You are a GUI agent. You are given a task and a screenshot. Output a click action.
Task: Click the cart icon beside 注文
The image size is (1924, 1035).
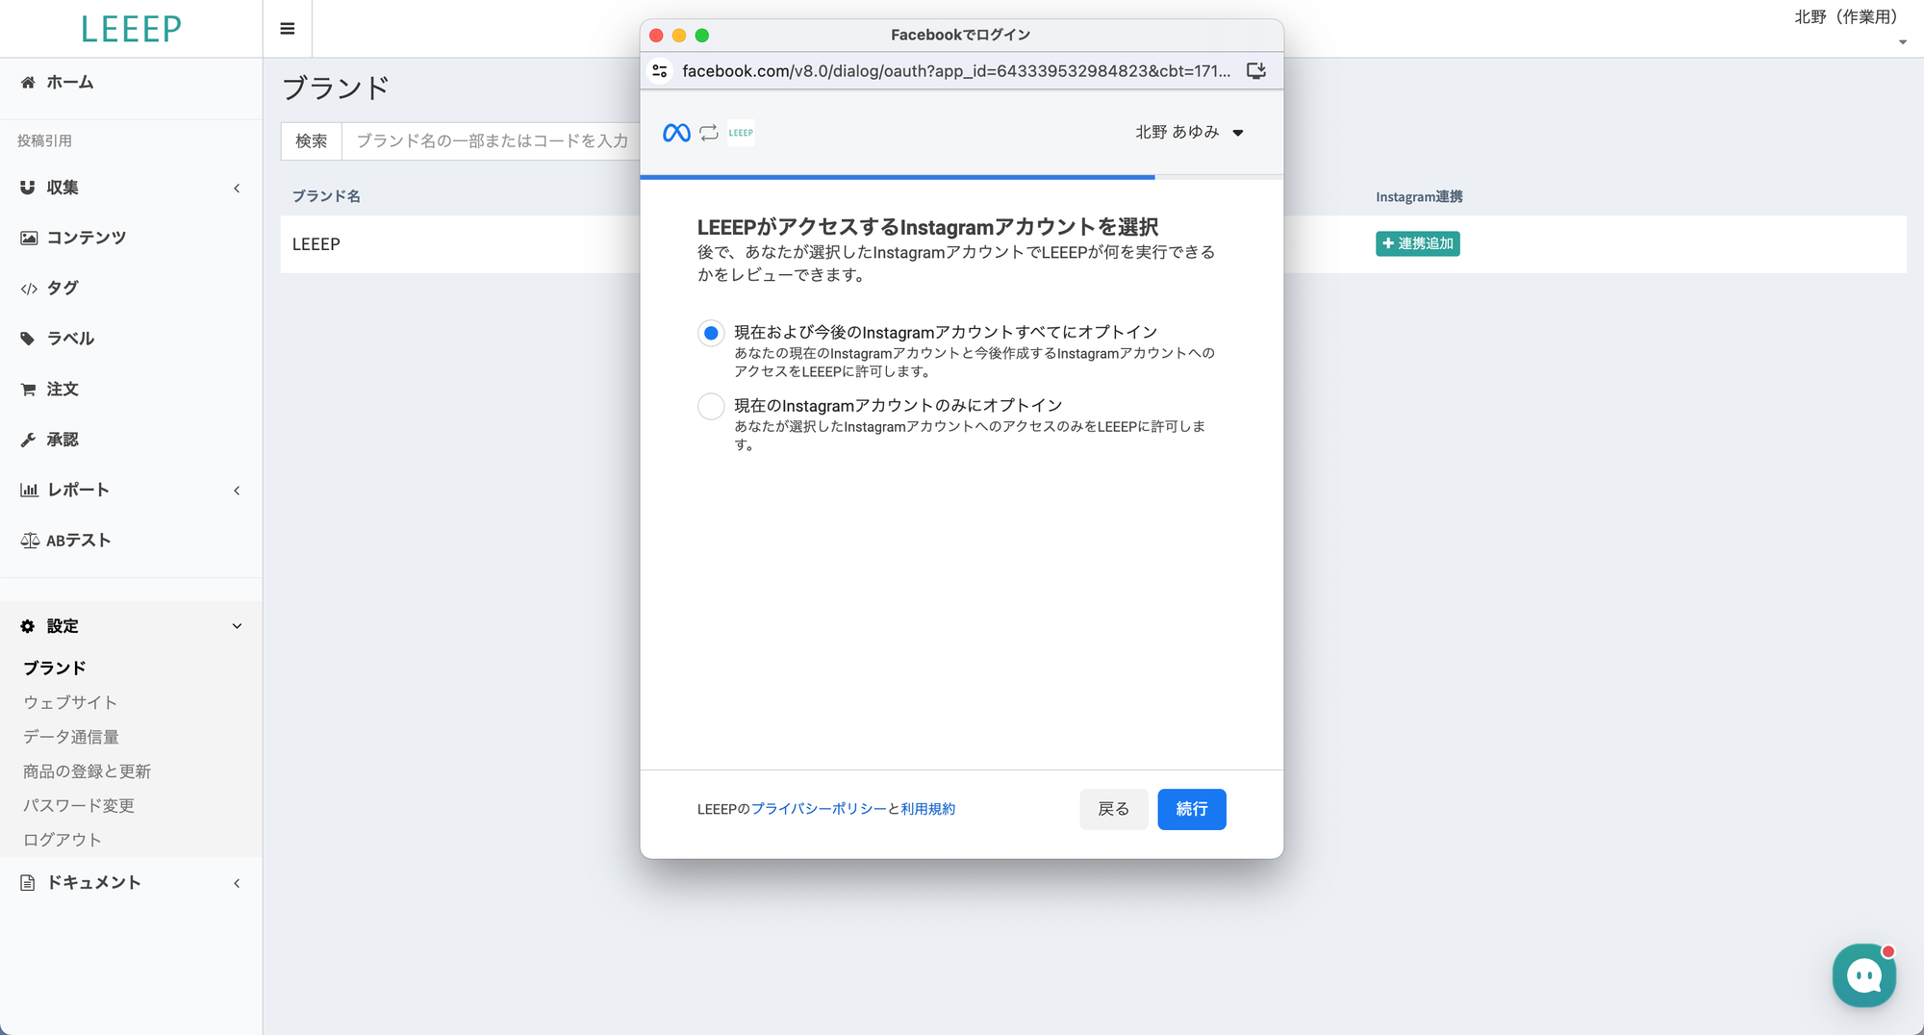click(28, 390)
